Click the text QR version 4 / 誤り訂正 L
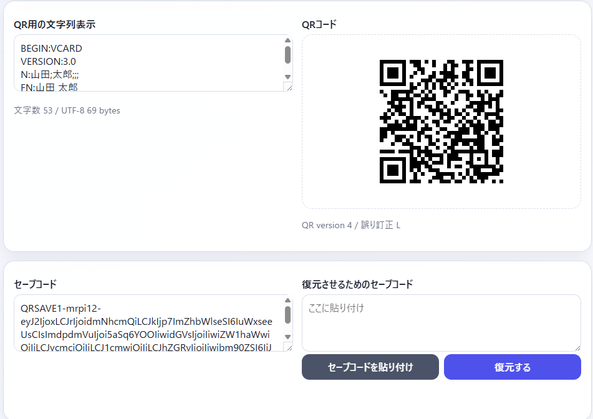Image resolution: width=593 pixels, height=419 pixels. (351, 225)
